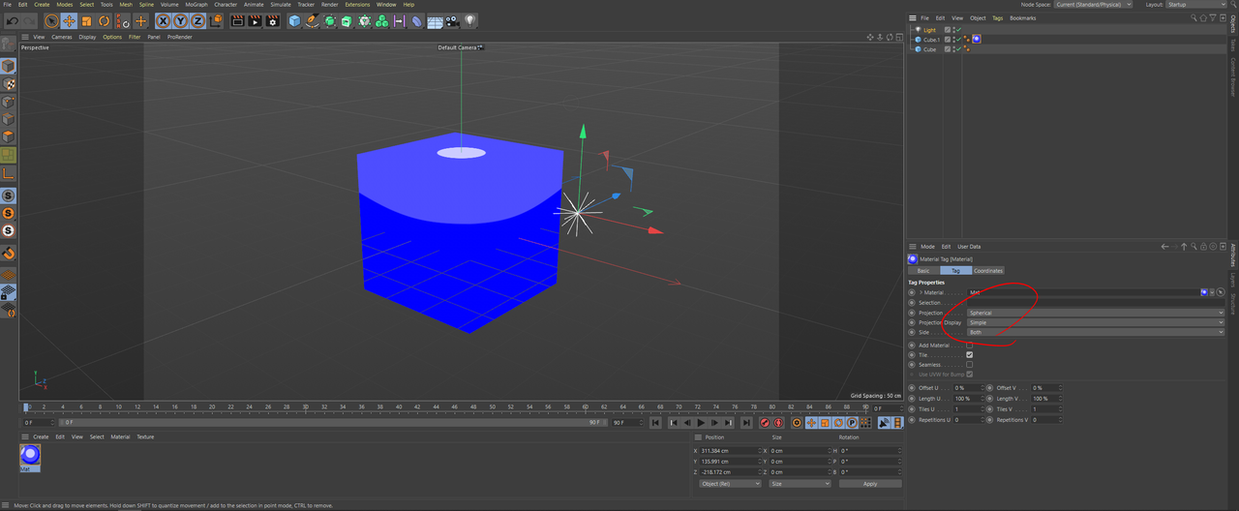Image resolution: width=1239 pixels, height=511 pixels.
Task: Toggle the Y axis lock
Action: click(180, 20)
